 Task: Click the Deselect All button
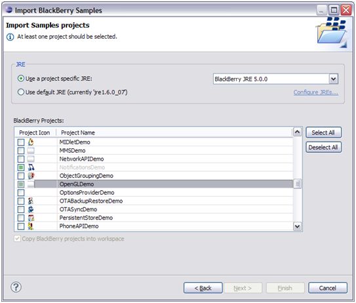pos(323,147)
